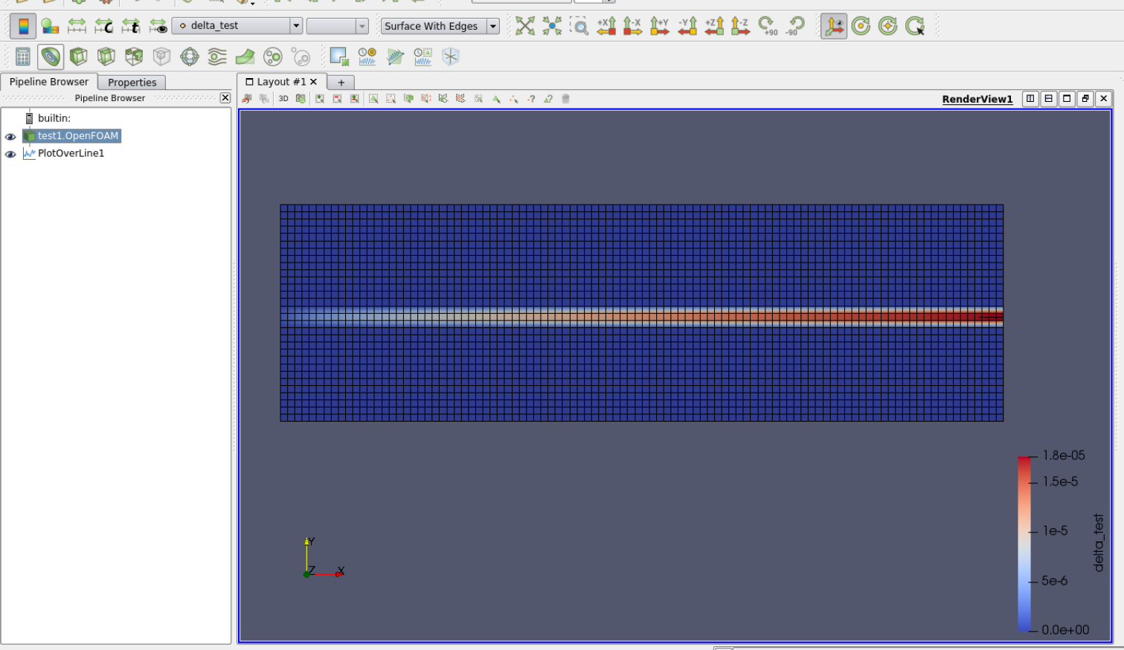Toggle visibility of PlotOverLine1
Image resolution: width=1124 pixels, height=650 pixels.
click(10, 154)
